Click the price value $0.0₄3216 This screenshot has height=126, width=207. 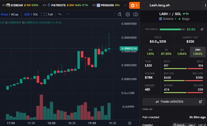point(158,42)
